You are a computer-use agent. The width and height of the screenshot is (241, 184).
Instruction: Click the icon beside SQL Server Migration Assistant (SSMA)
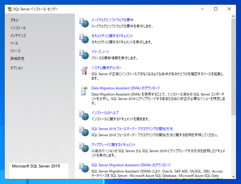click(84, 168)
